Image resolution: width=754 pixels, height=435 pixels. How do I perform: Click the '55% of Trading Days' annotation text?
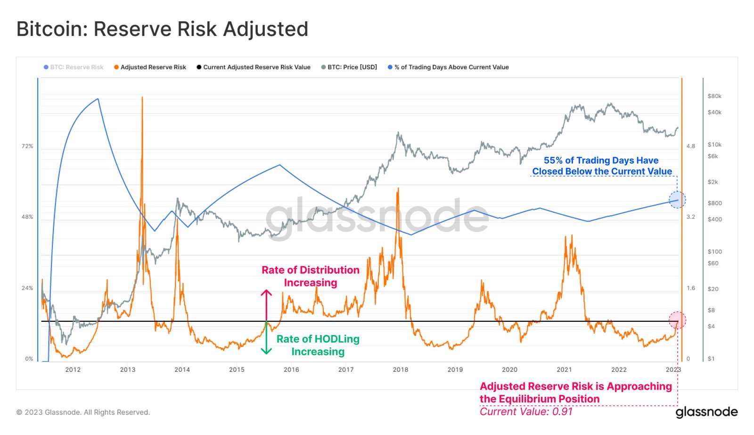click(x=602, y=166)
